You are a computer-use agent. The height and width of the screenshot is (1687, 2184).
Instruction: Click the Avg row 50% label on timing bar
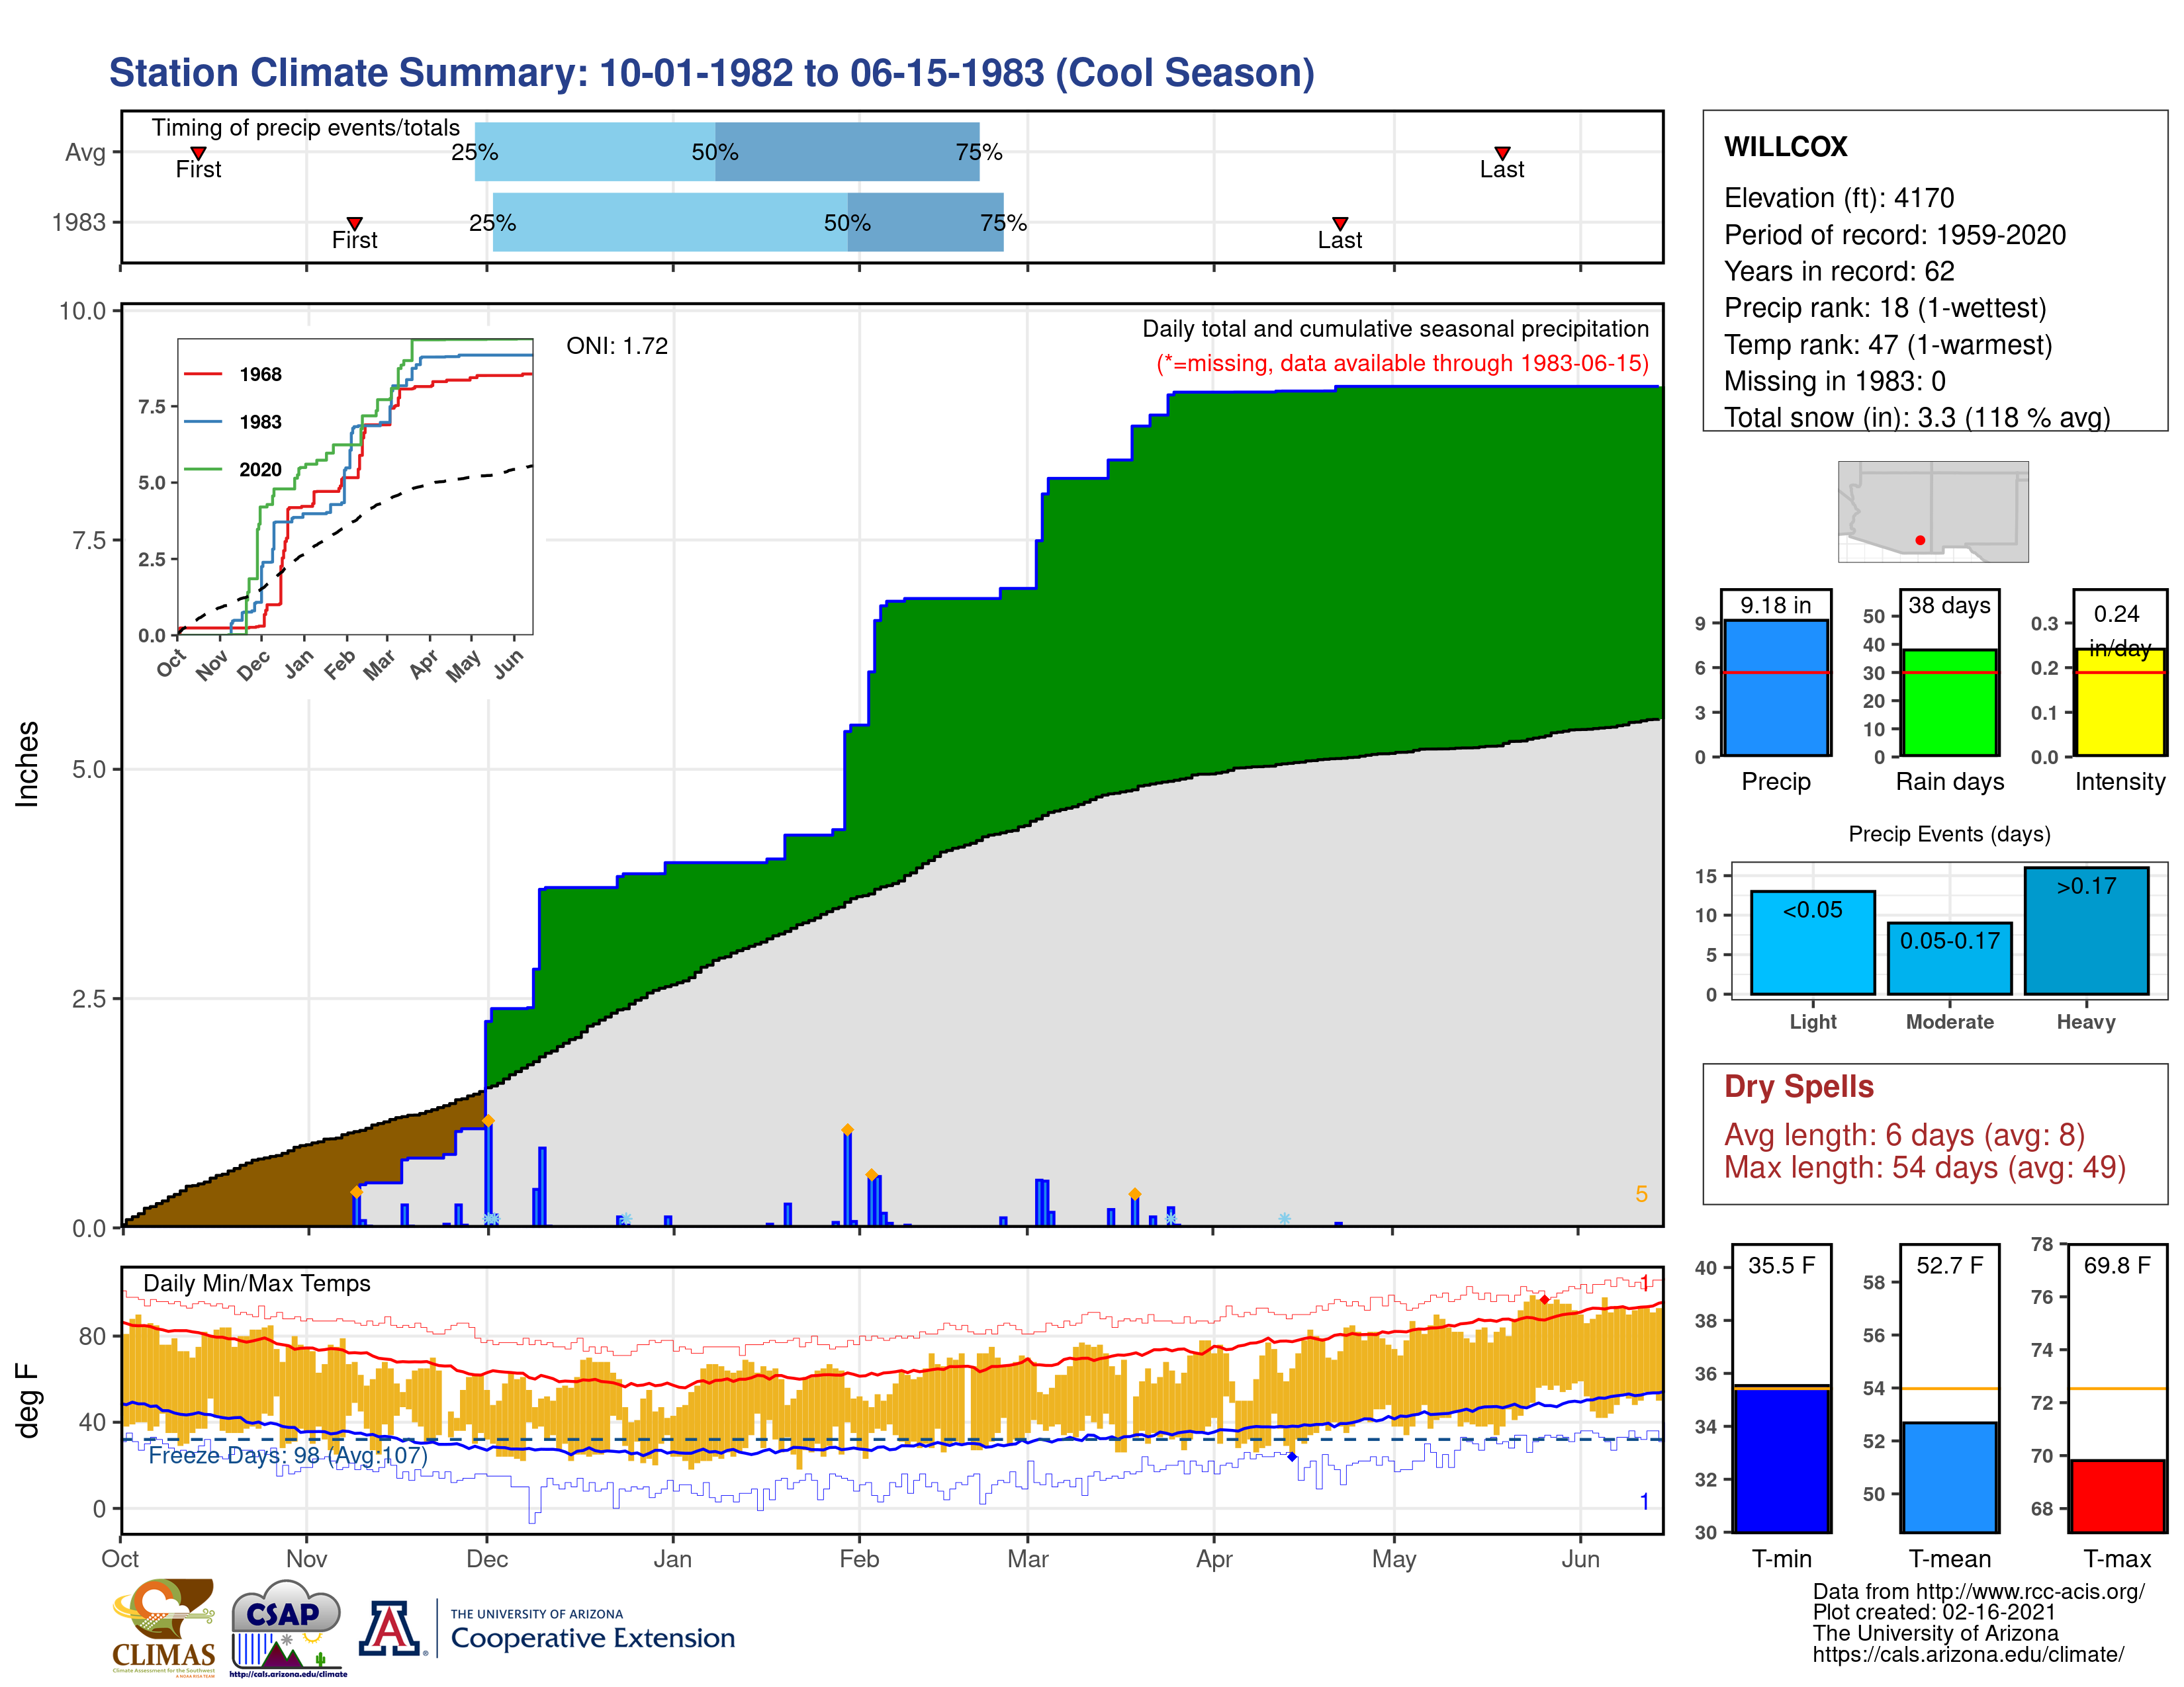[x=715, y=152]
